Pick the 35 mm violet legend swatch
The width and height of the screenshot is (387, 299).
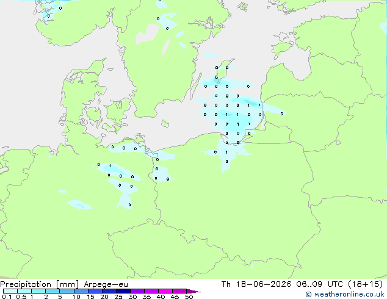(x=151, y=291)
